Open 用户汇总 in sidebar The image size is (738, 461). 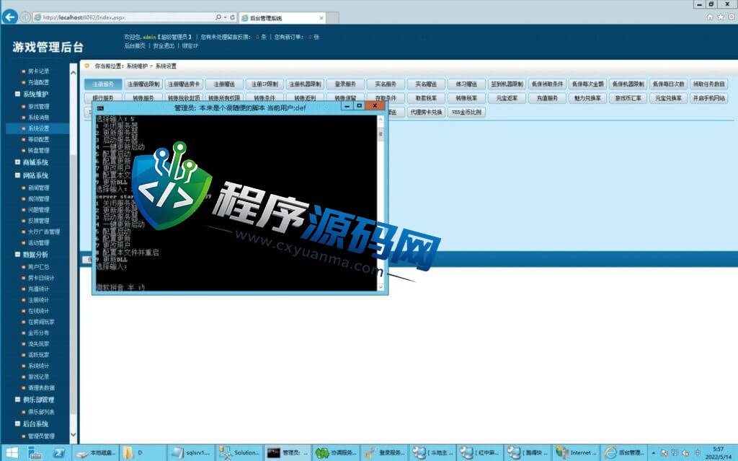click(39, 267)
